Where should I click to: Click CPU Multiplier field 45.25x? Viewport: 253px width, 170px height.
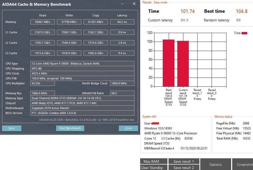pyautogui.click(x=43, y=83)
